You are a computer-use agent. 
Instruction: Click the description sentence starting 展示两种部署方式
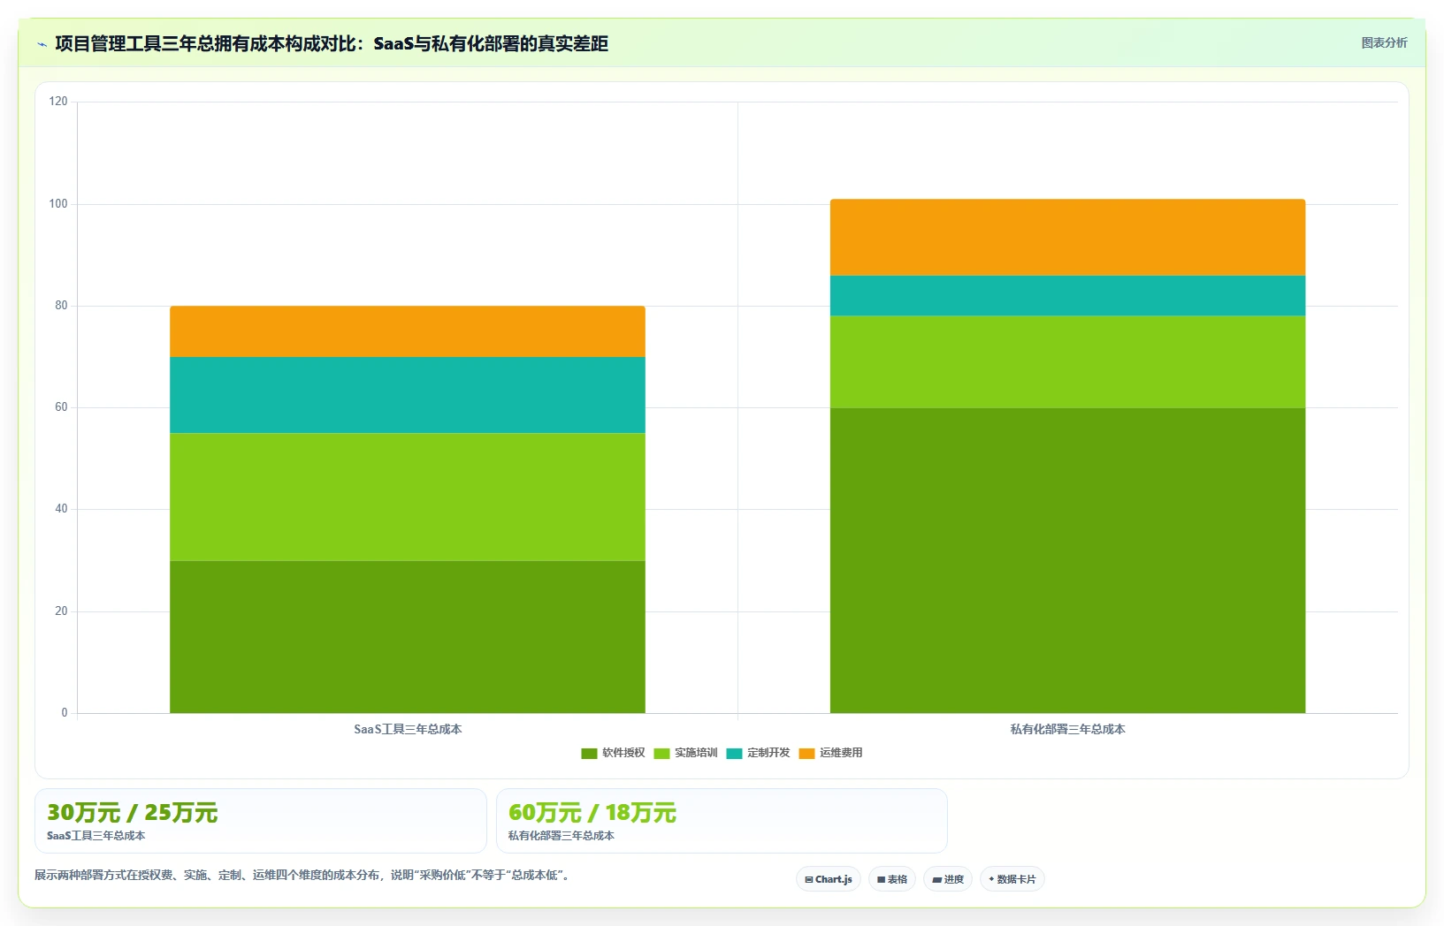[304, 875]
